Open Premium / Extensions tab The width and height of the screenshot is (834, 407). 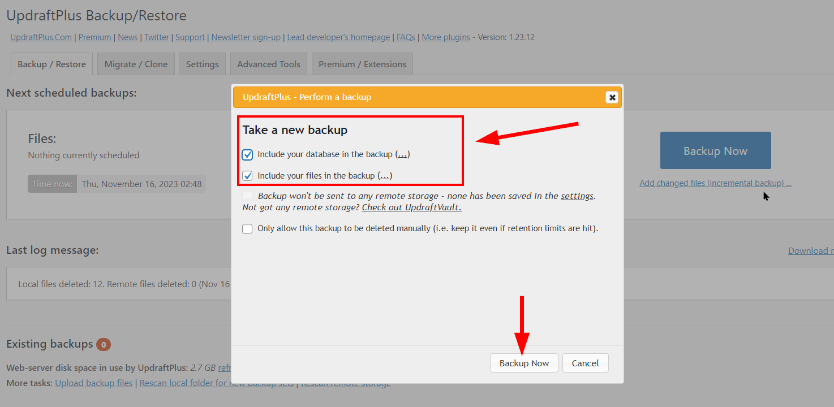click(x=362, y=64)
